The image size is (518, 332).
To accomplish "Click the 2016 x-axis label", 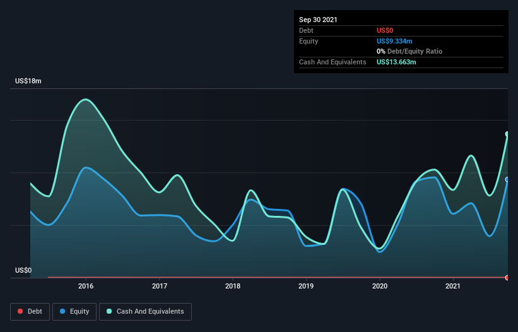I will click(86, 286).
